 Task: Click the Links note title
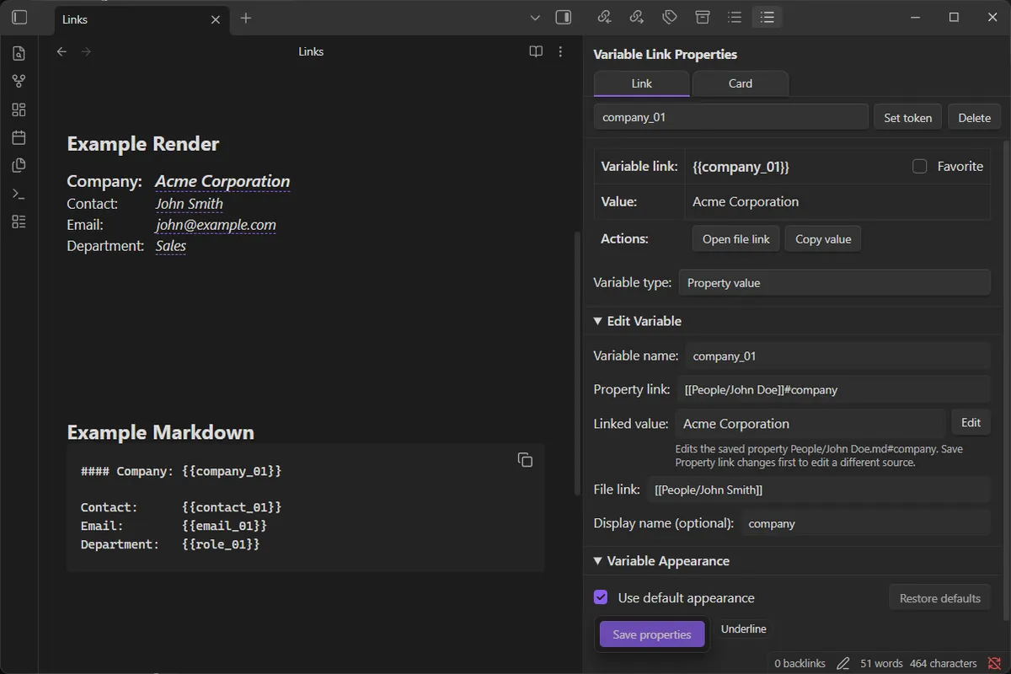coord(311,51)
